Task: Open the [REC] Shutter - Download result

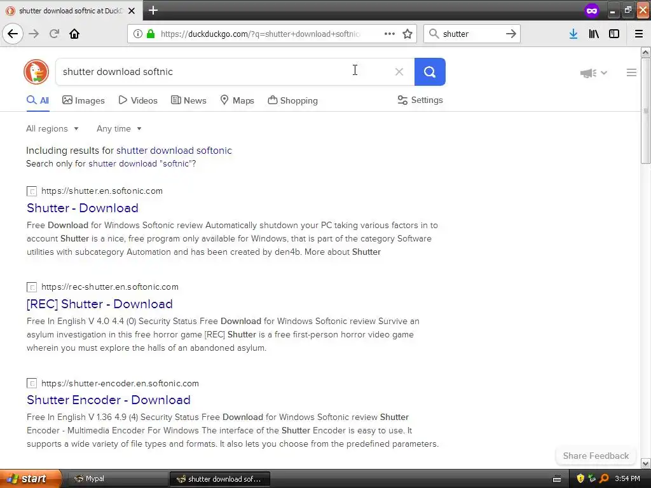Action: point(100,304)
